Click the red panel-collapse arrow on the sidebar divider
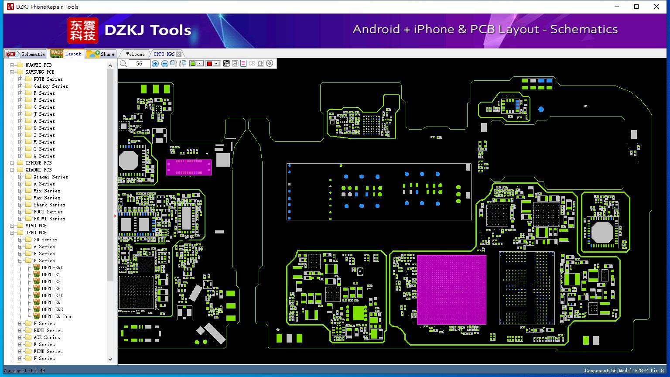The height and width of the screenshot is (377, 670). (115, 216)
